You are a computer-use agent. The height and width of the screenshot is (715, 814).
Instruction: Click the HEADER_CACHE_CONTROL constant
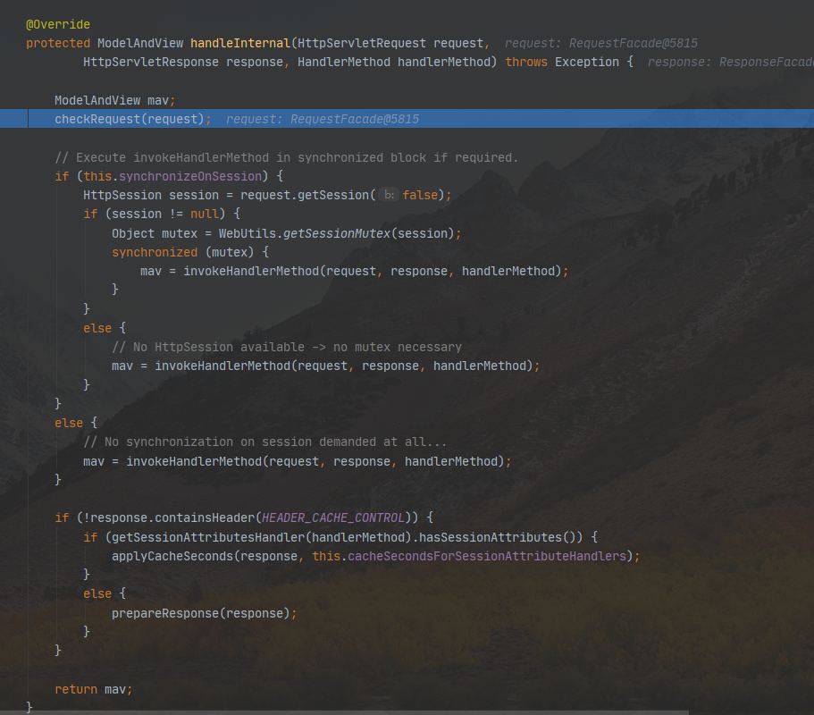[332, 517]
